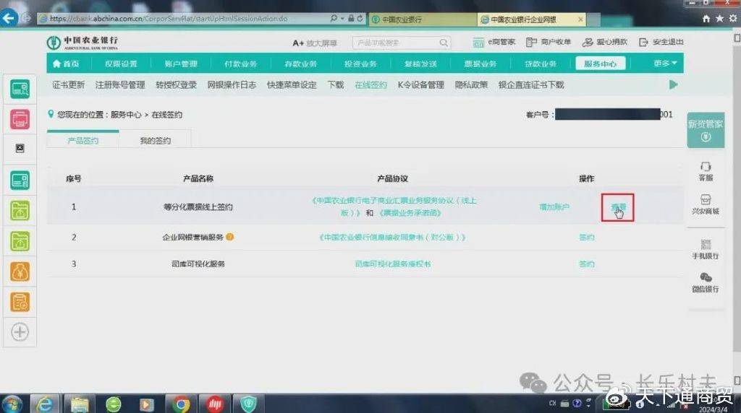741x413 pixels.
Task: Go to 首页 home menu
Action: click(x=66, y=64)
